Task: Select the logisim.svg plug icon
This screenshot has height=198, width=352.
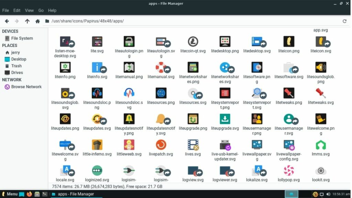Action: [129, 170]
